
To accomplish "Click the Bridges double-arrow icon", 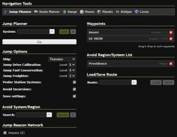I will pos(118,12).
